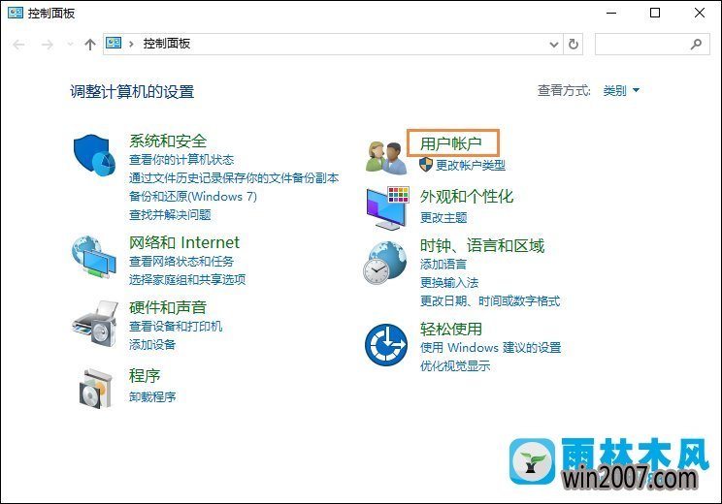This screenshot has height=504, width=722.
Task: Expand the address bar root chevron
Action: click(x=131, y=45)
